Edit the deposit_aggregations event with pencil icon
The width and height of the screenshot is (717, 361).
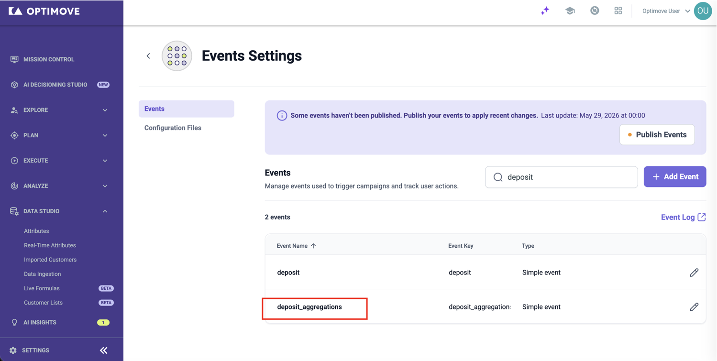pos(694,307)
